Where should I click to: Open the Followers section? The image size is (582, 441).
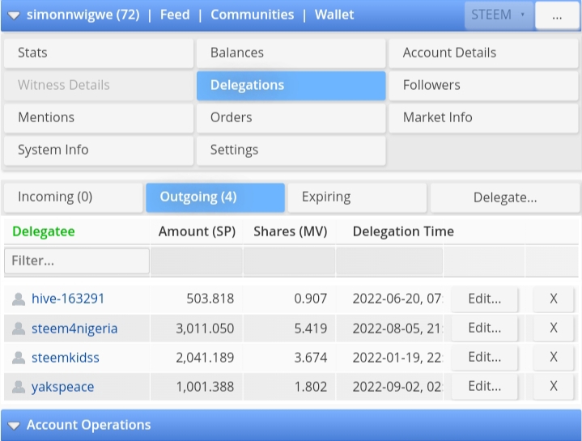click(483, 86)
